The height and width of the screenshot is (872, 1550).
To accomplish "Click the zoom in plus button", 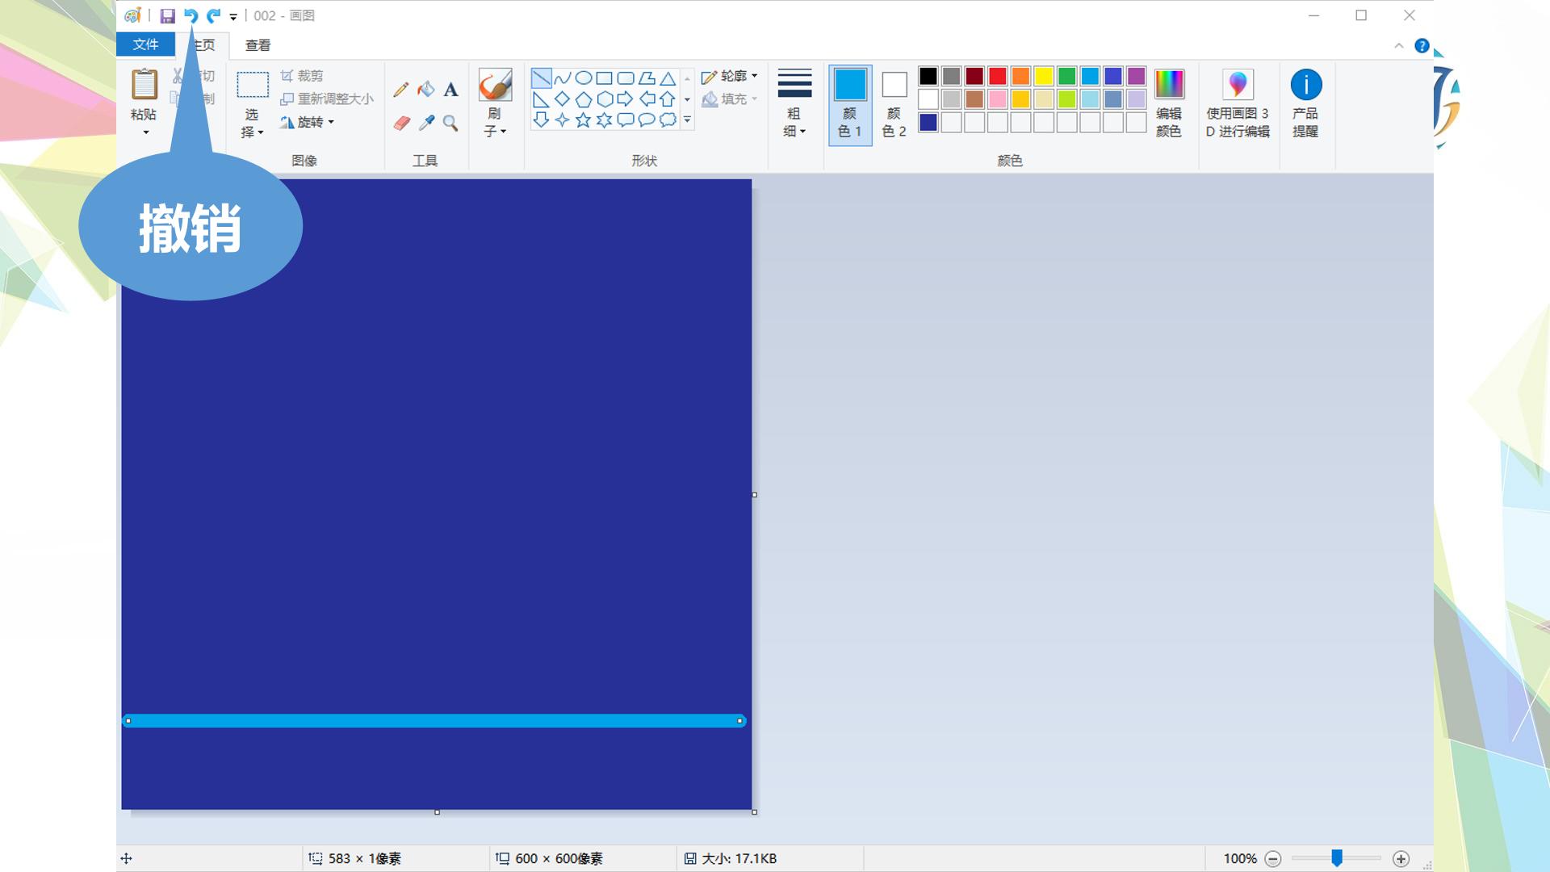I will (1401, 859).
